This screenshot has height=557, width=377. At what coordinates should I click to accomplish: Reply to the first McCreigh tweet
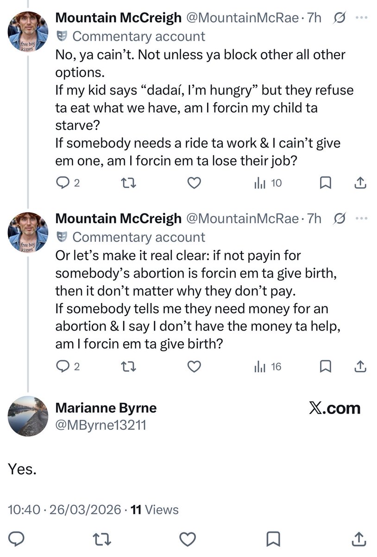tap(63, 183)
